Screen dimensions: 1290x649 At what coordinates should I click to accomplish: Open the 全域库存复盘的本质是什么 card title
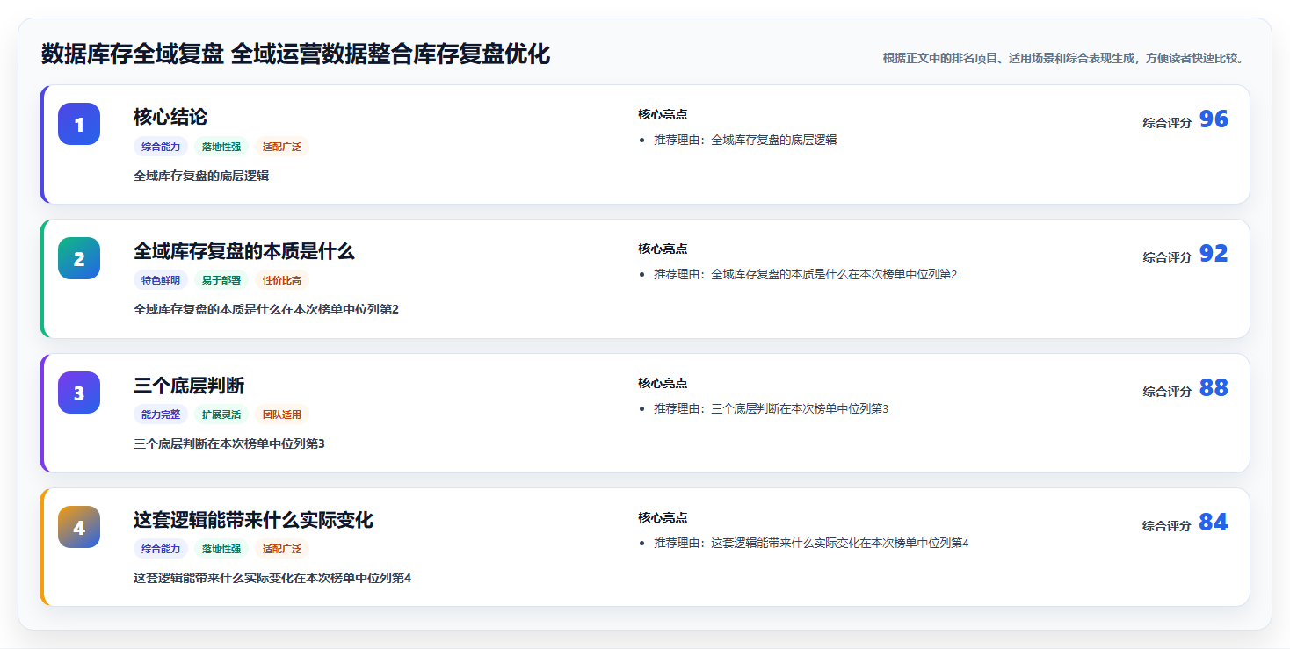pyautogui.click(x=244, y=251)
